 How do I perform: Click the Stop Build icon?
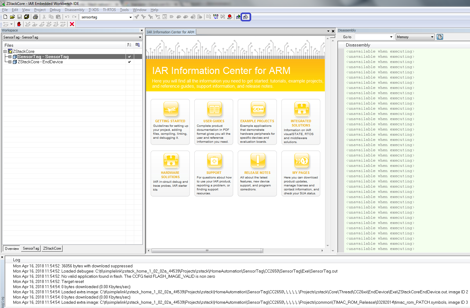[x=223, y=17]
